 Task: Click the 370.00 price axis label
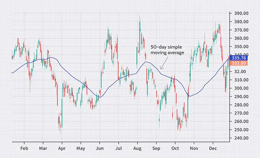point(241,30)
